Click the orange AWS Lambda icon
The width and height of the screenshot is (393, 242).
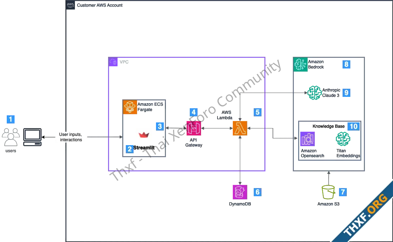coord(240,128)
